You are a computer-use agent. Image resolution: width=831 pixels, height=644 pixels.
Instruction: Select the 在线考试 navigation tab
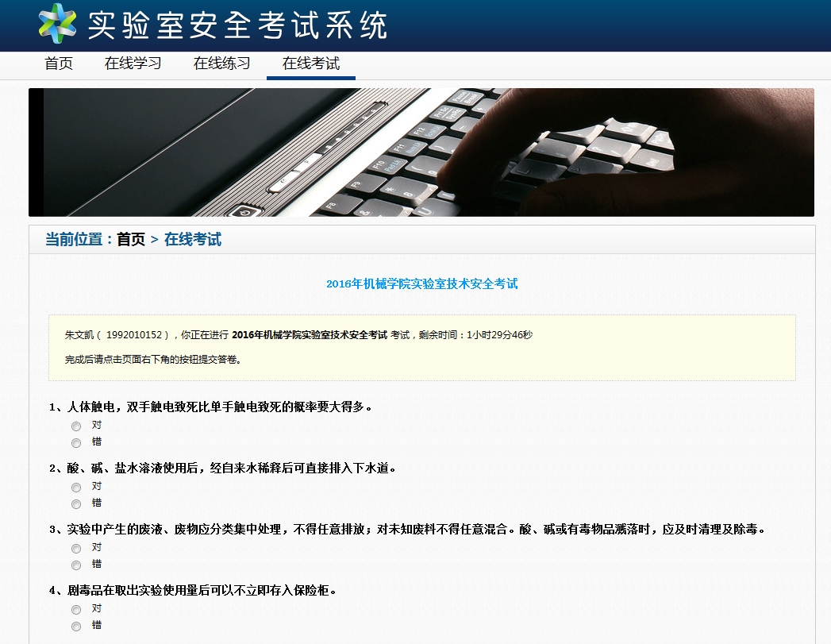(311, 64)
